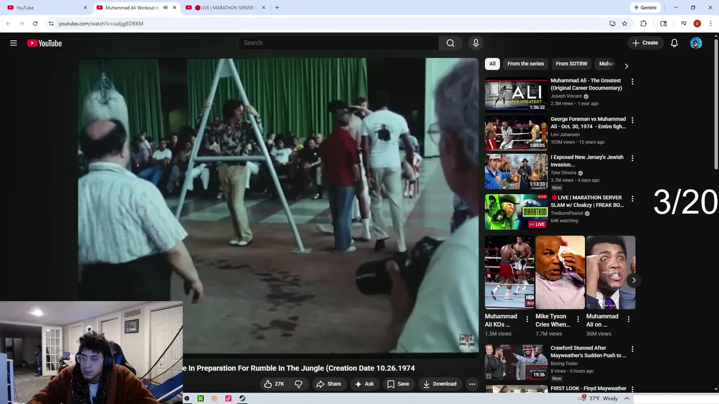Click the YouTube logo to go home
The width and height of the screenshot is (719, 404).
(44, 43)
